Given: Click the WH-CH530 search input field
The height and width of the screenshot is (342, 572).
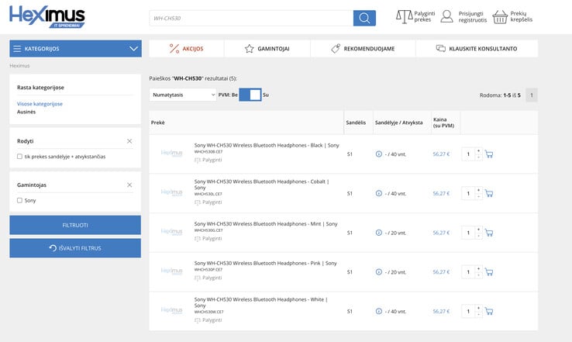Looking at the screenshot, I should (x=251, y=18).
